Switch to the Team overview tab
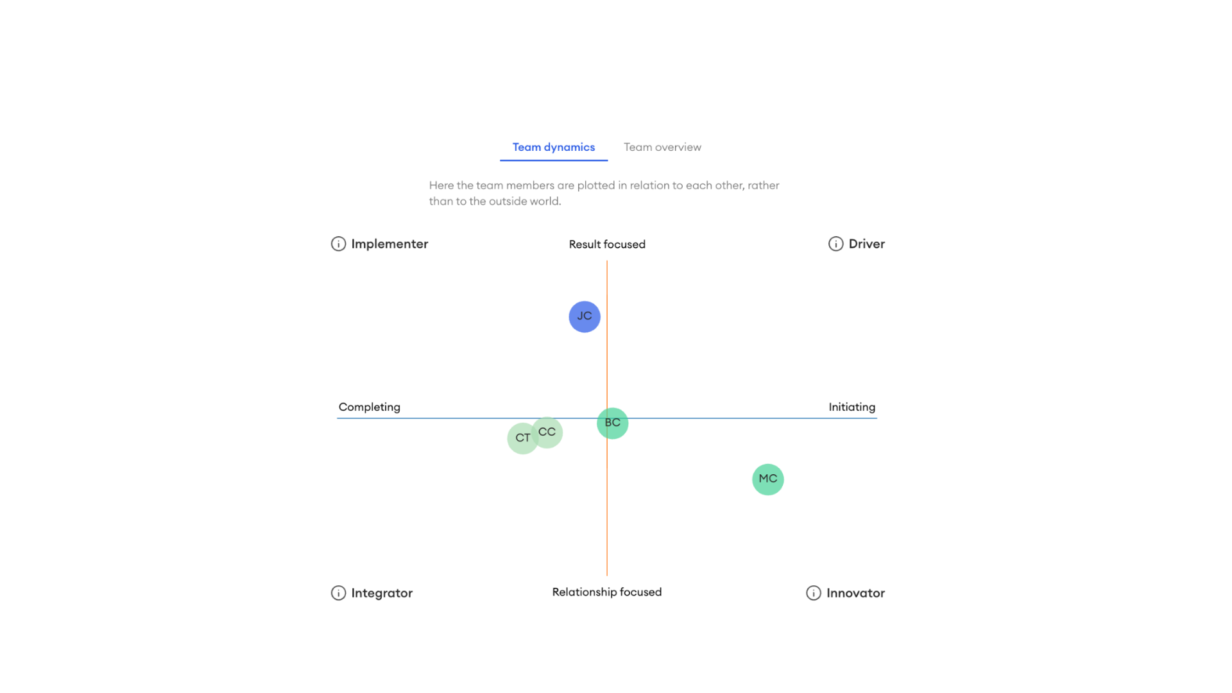The width and height of the screenshot is (1232, 693). click(662, 147)
